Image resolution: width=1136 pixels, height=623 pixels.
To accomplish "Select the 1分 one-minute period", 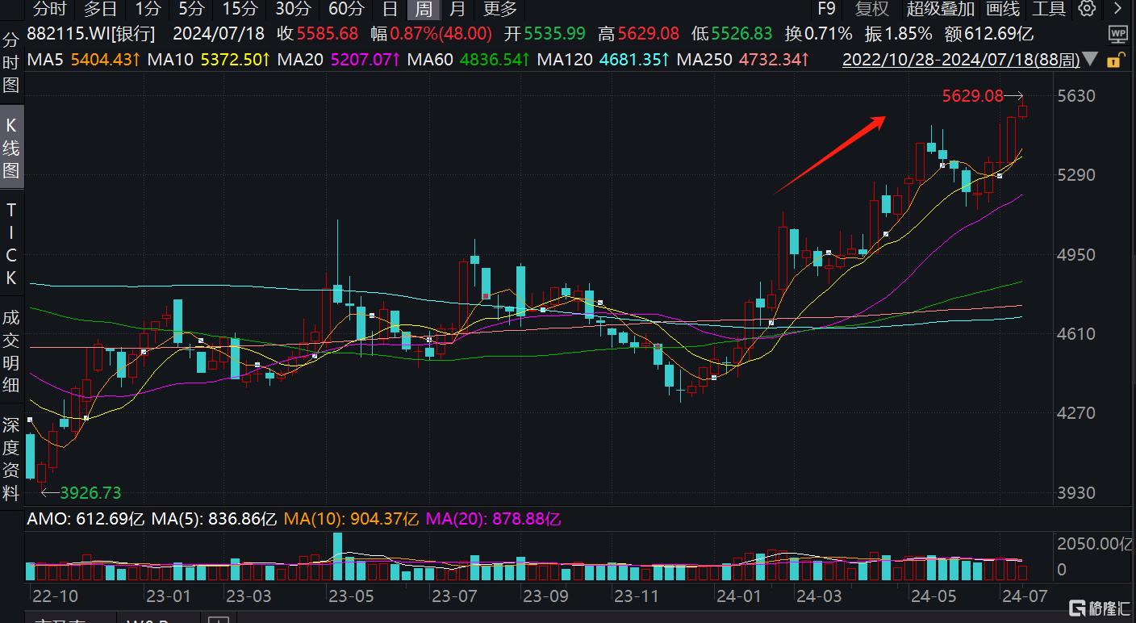I will (148, 9).
